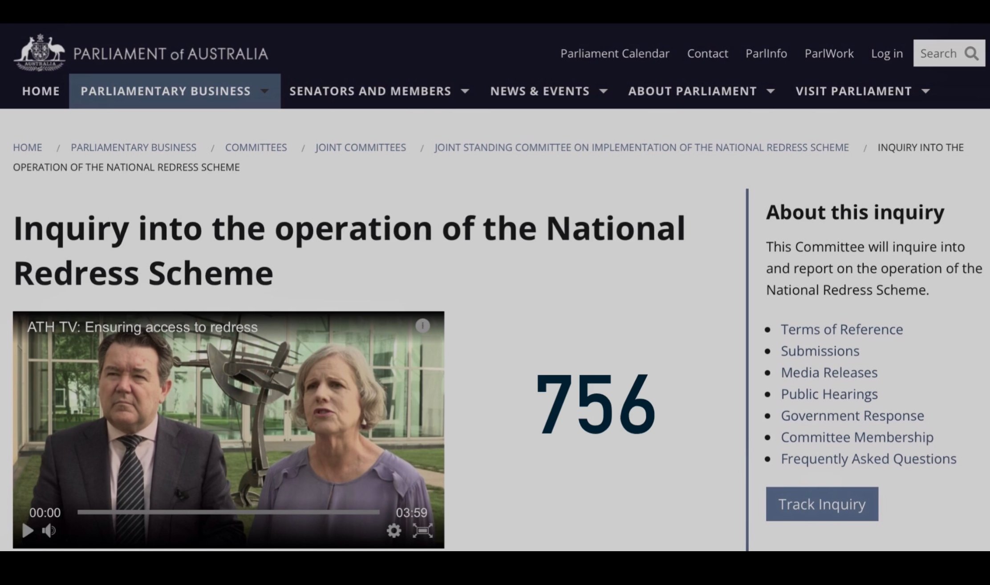Click the 'ATH TV: Ensuring access to redress' title
990x585 pixels.
[x=142, y=327]
